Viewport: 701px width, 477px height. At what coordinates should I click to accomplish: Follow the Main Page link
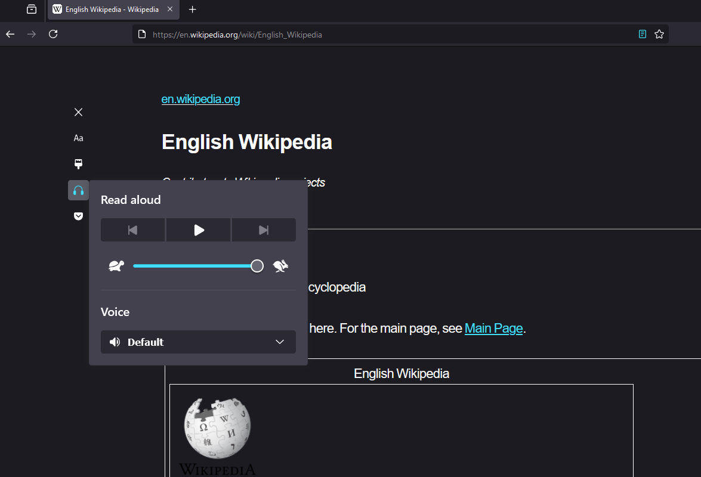click(x=493, y=329)
